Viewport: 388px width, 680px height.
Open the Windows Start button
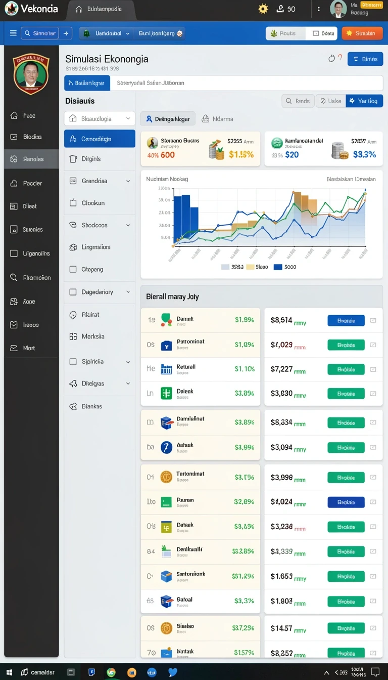(9, 672)
